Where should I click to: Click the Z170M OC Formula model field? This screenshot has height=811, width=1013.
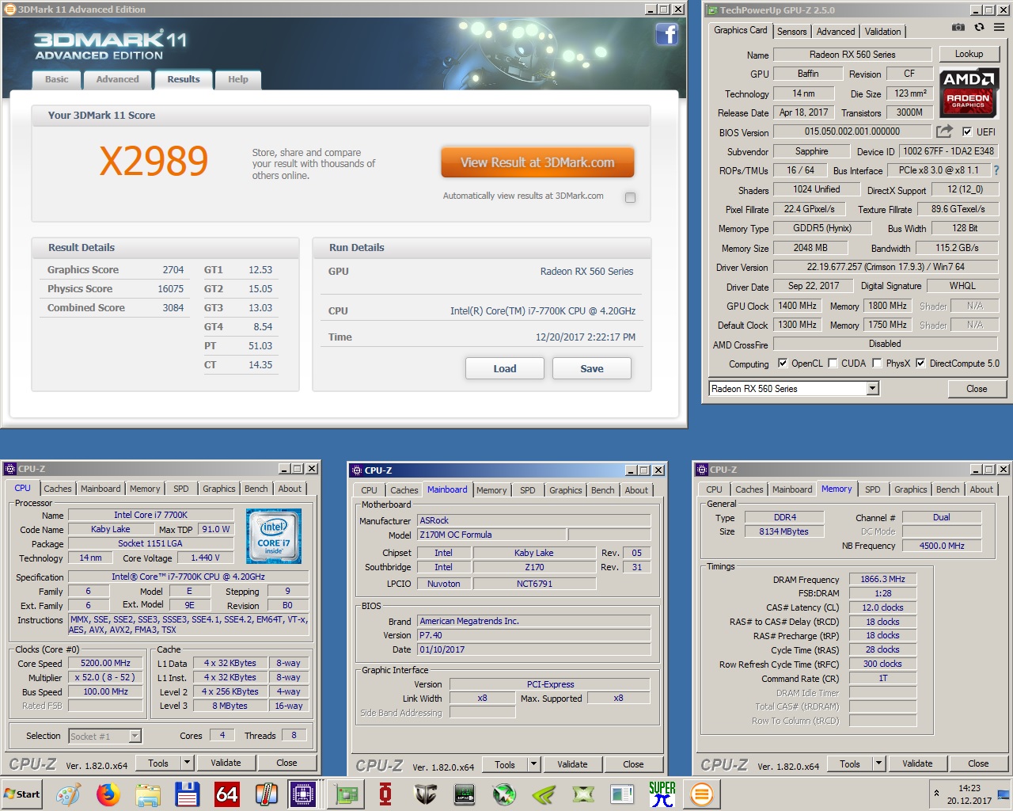tap(491, 535)
